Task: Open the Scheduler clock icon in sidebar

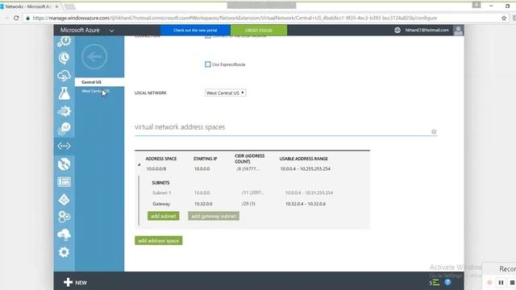Action: [64, 58]
